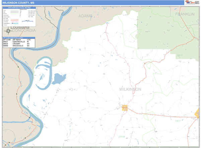Click the FRANKLIN county label
The image size is (201, 148).
point(185,14)
